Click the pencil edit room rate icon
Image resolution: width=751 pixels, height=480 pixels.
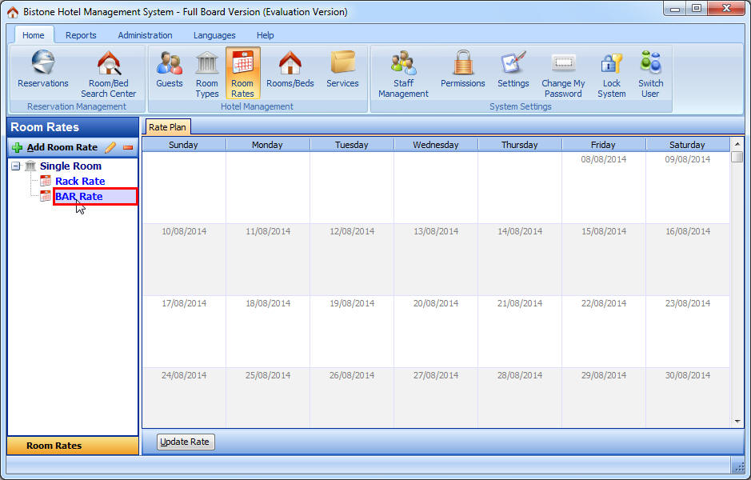click(x=110, y=147)
